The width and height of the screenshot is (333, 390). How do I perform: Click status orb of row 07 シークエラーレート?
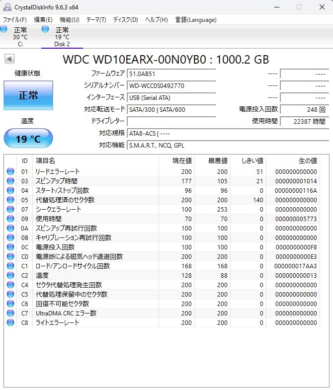tap(10, 209)
